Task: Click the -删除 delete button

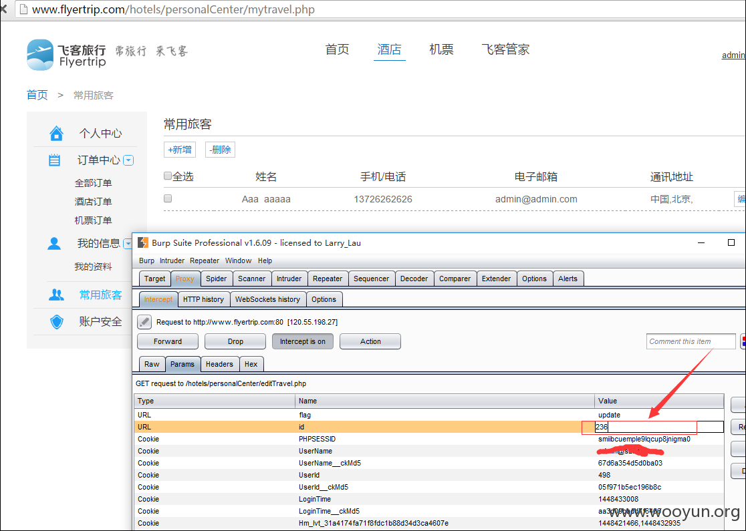Action: click(x=221, y=149)
